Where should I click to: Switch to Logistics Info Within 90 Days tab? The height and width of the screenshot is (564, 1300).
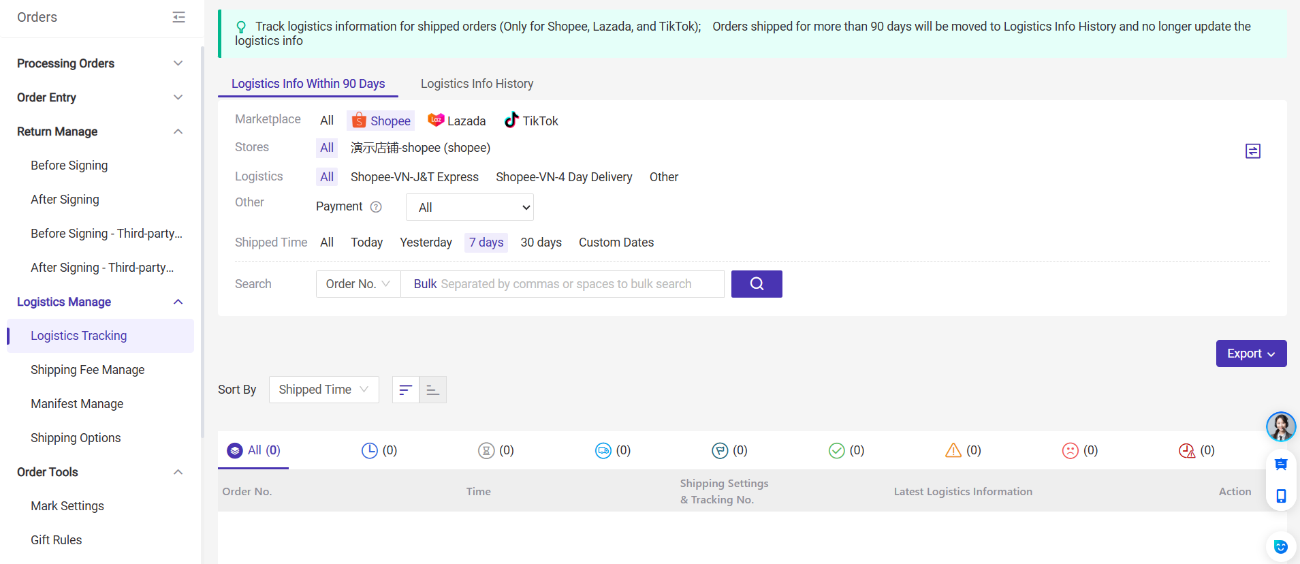308,84
